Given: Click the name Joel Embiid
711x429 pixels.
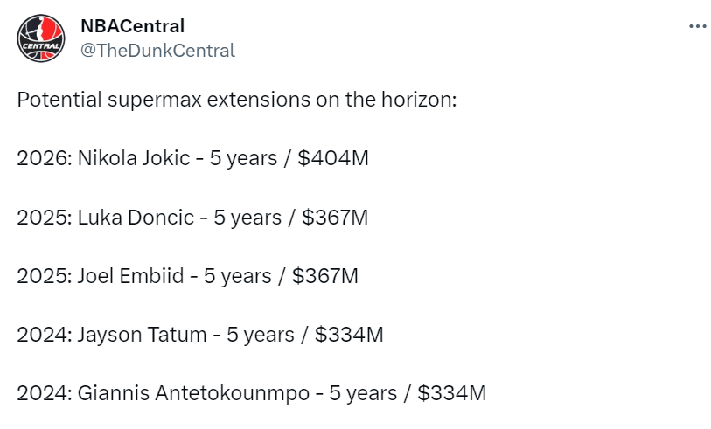Looking at the screenshot, I should pyautogui.click(x=131, y=276).
